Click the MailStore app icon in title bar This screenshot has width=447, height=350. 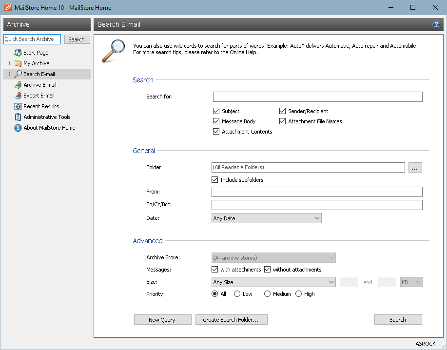click(x=8, y=7)
